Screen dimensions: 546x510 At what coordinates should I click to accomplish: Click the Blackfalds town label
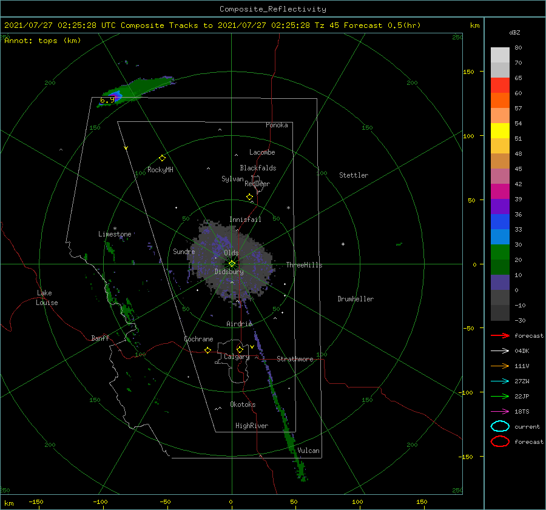pyautogui.click(x=258, y=168)
